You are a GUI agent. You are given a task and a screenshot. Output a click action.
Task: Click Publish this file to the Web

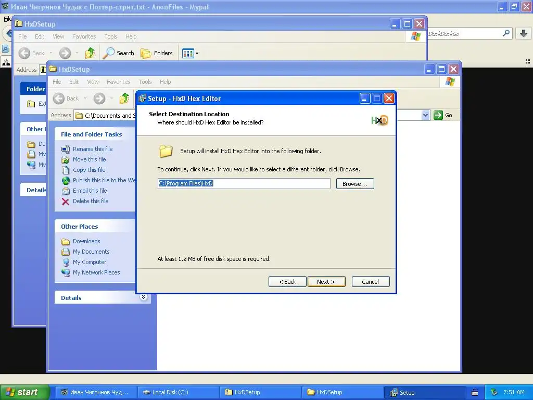pos(104,180)
